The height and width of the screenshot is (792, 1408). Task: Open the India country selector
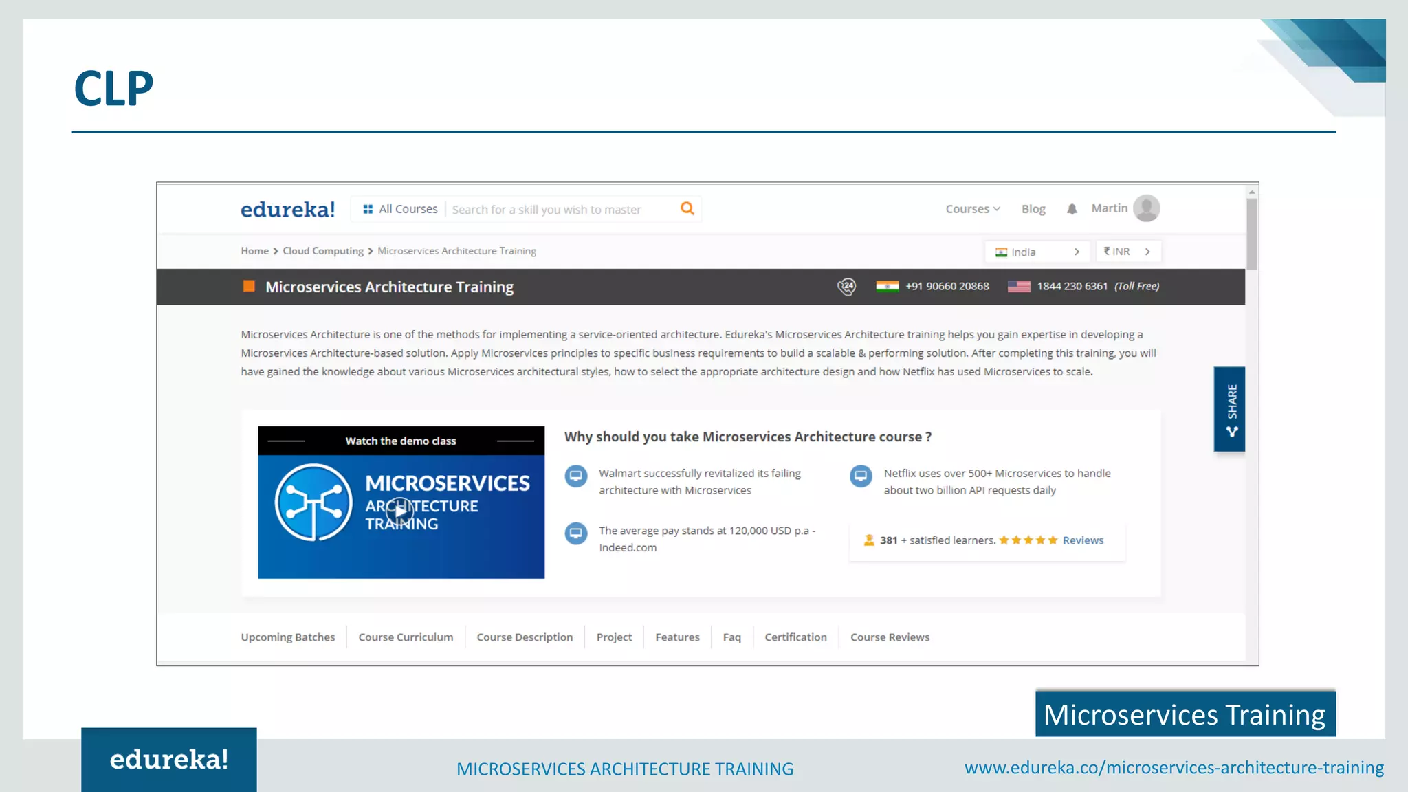[x=1037, y=252]
